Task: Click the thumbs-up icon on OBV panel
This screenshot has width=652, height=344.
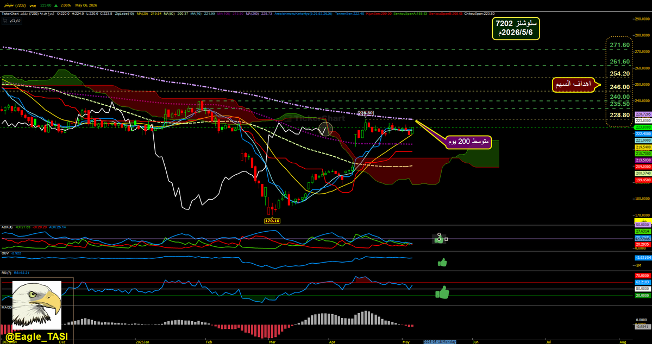Action: point(442,263)
